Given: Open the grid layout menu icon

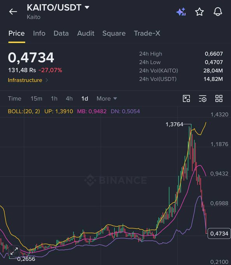Looking at the screenshot, I should click(x=219, y=99).
